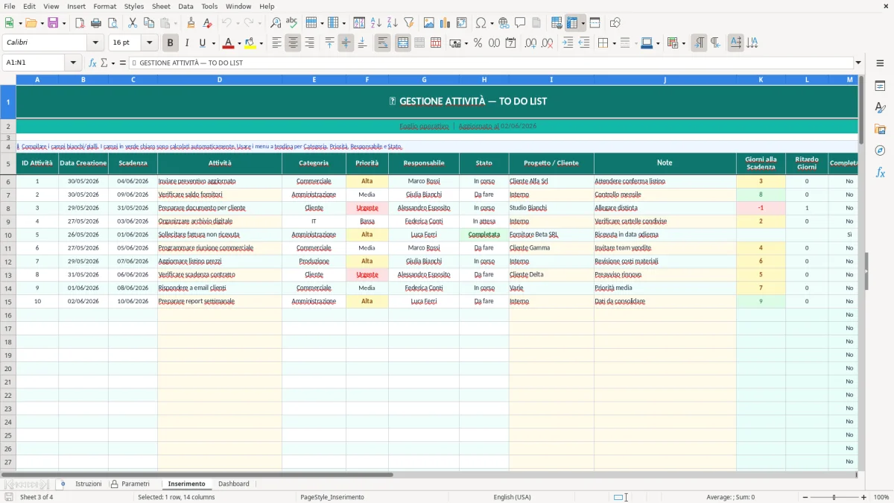Click the 100% zoom level
This screenshot has width=894, height=503.
tap(881, 497)
